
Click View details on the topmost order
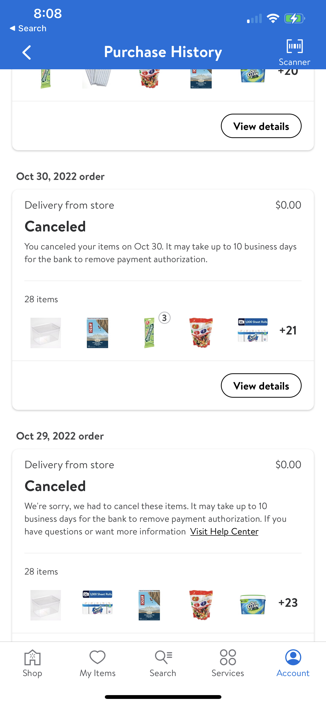tap(261, 126)
